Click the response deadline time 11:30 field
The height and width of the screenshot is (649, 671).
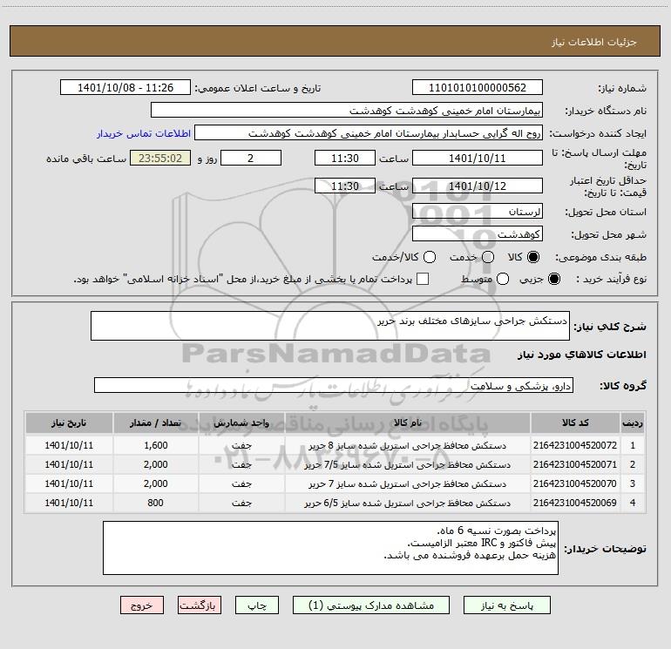[x=345, y=158]
